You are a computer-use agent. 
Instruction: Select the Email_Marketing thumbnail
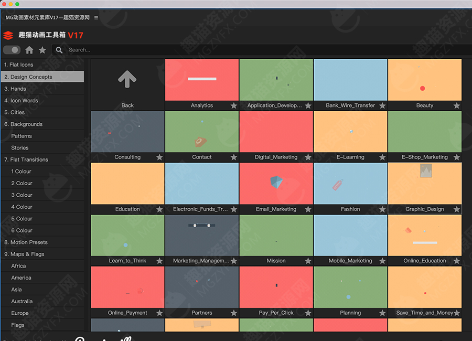coord(276,184)
